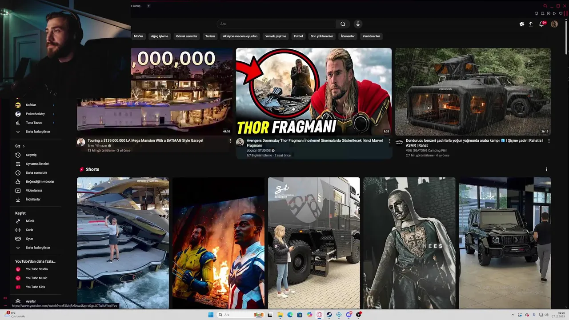Open Daha sonra izle list
This screenshot has height=320, width=569.
pos(36,173)
